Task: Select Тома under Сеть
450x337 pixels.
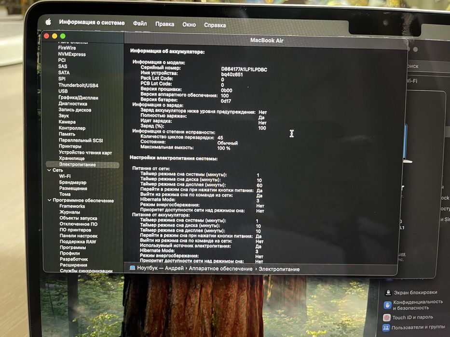Action: (65, 194)
